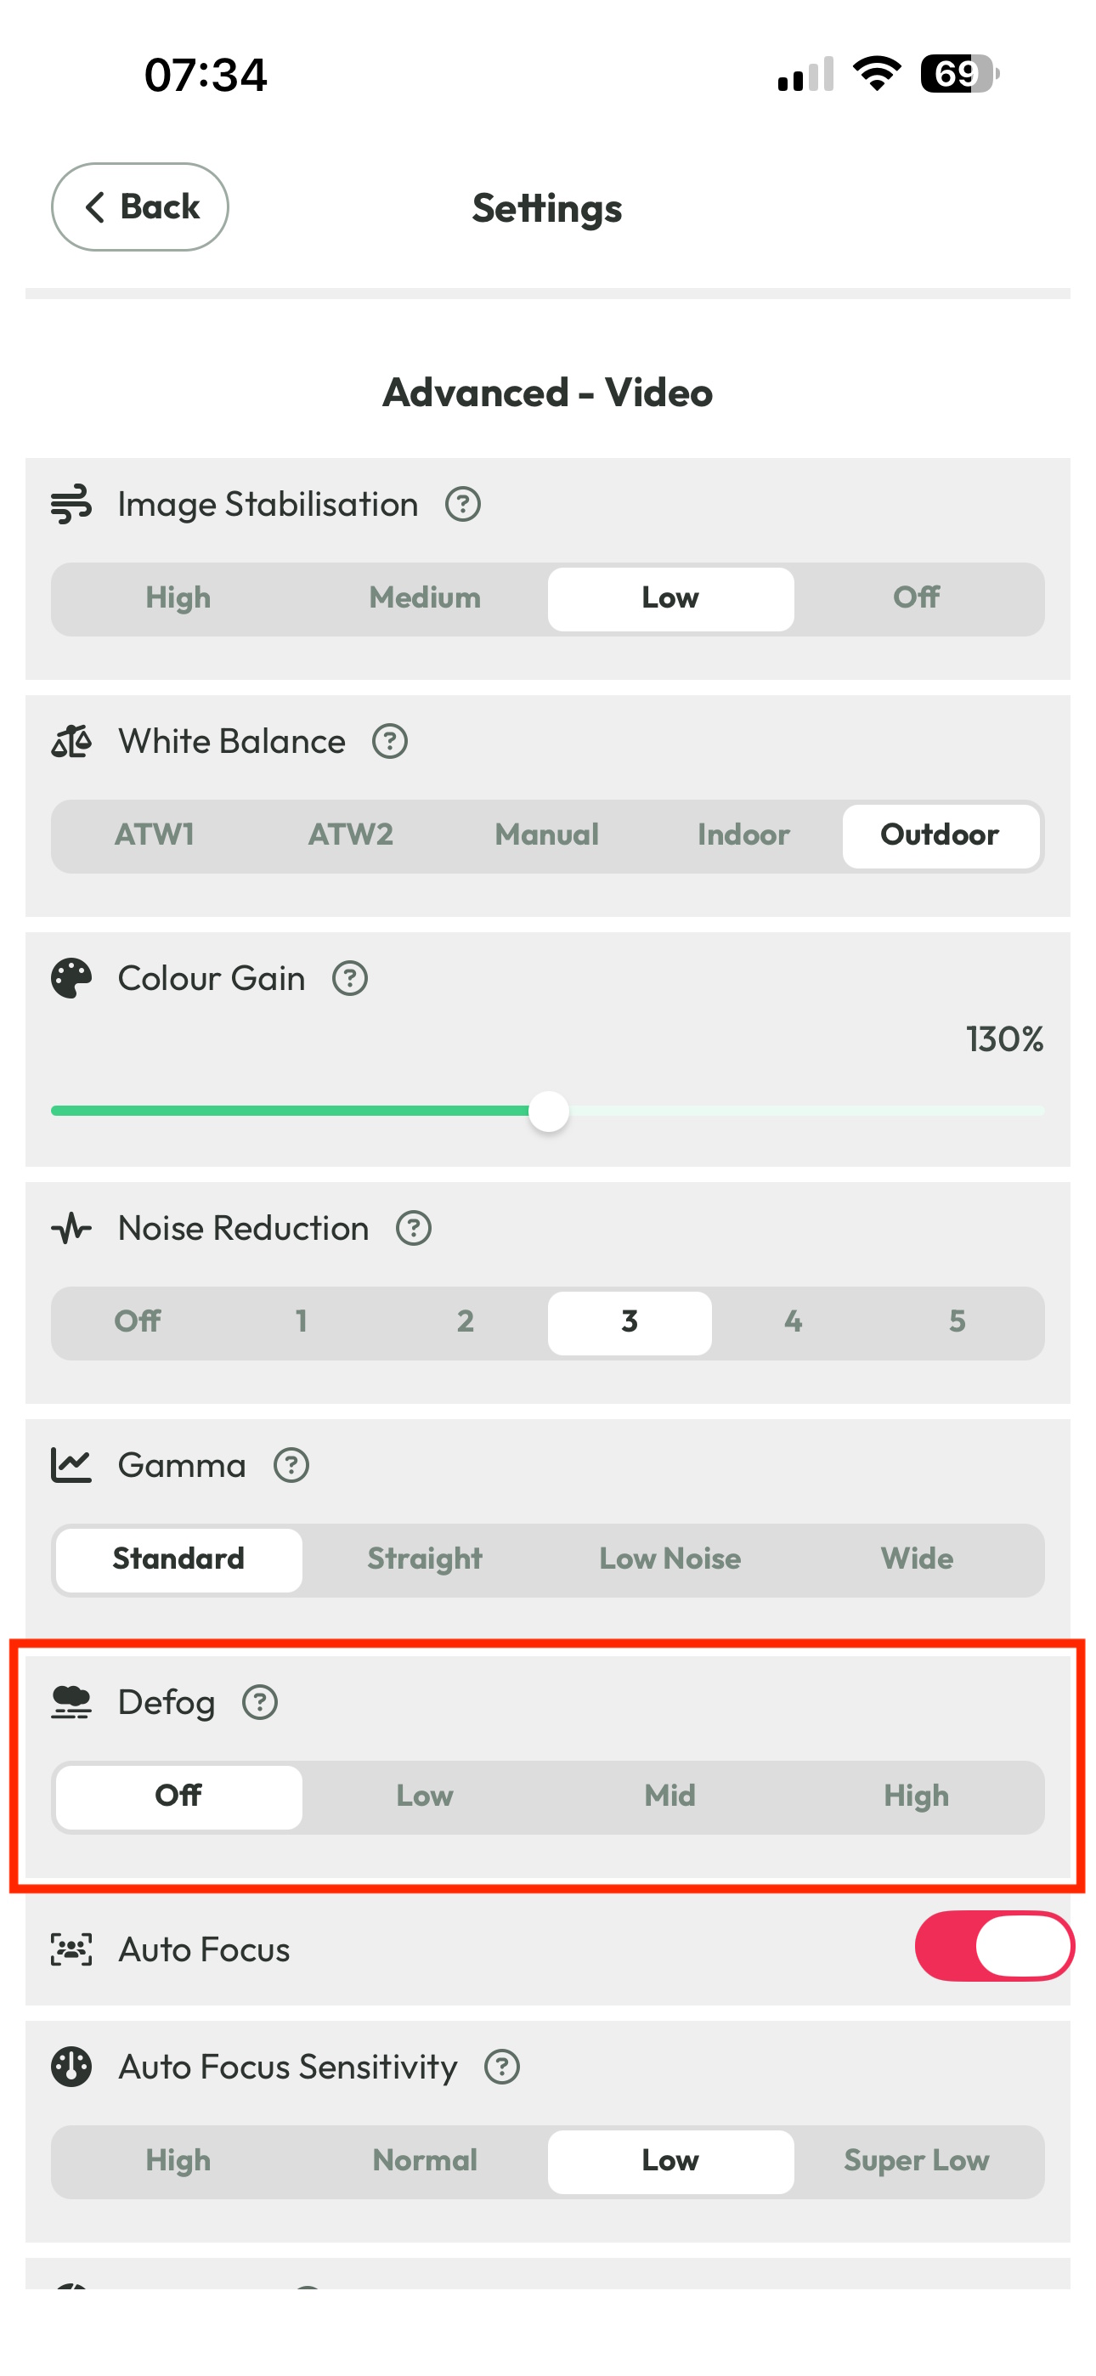Set Noise Reduction level to 5
Viewport: 1096px width, 2376px height.
(x=957, y=1321)
